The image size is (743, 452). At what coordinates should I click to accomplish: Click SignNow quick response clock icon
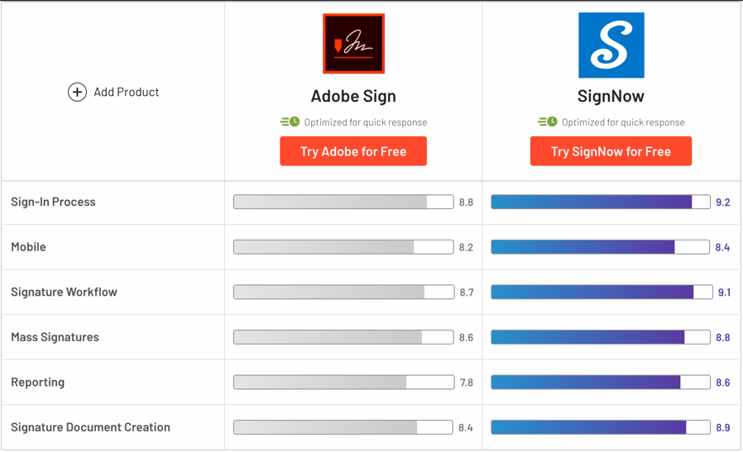[548, 121]
